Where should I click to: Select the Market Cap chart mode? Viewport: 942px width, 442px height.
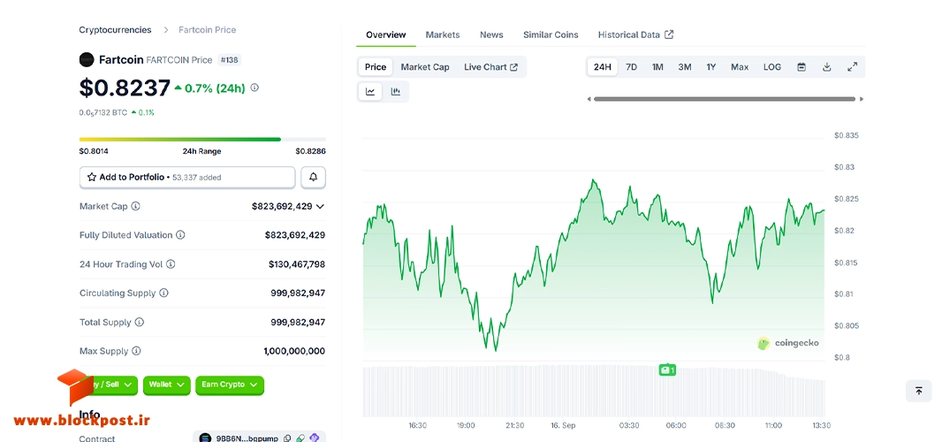click(425, 67)
